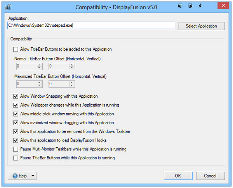The image size is (233, 188).
Task: Uncheck Allow application removed from Windows Taskbar
Action: pos(16,132)
